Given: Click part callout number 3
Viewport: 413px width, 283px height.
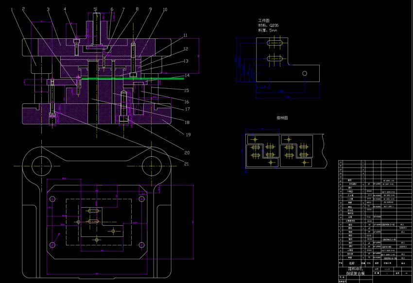Looking at the screenshot, I should (48, 9).
